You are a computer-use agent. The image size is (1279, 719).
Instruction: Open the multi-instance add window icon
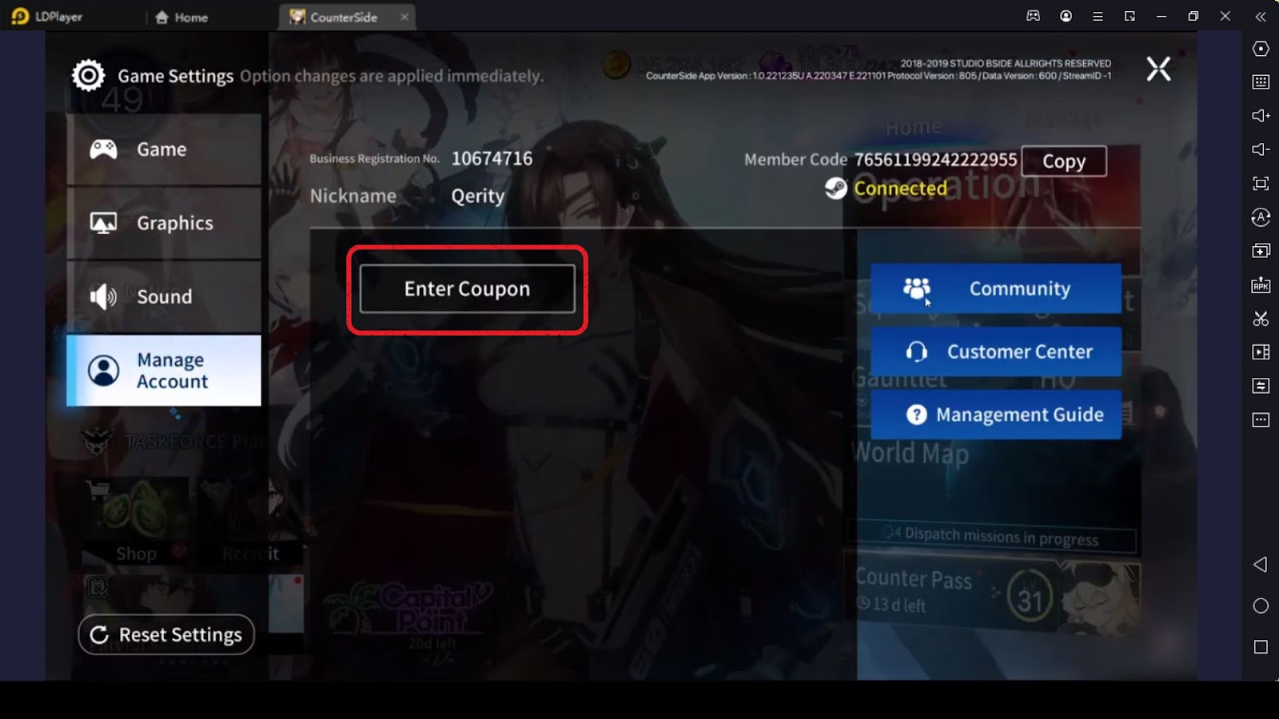pyautogui.click(x=1261, y=251)
